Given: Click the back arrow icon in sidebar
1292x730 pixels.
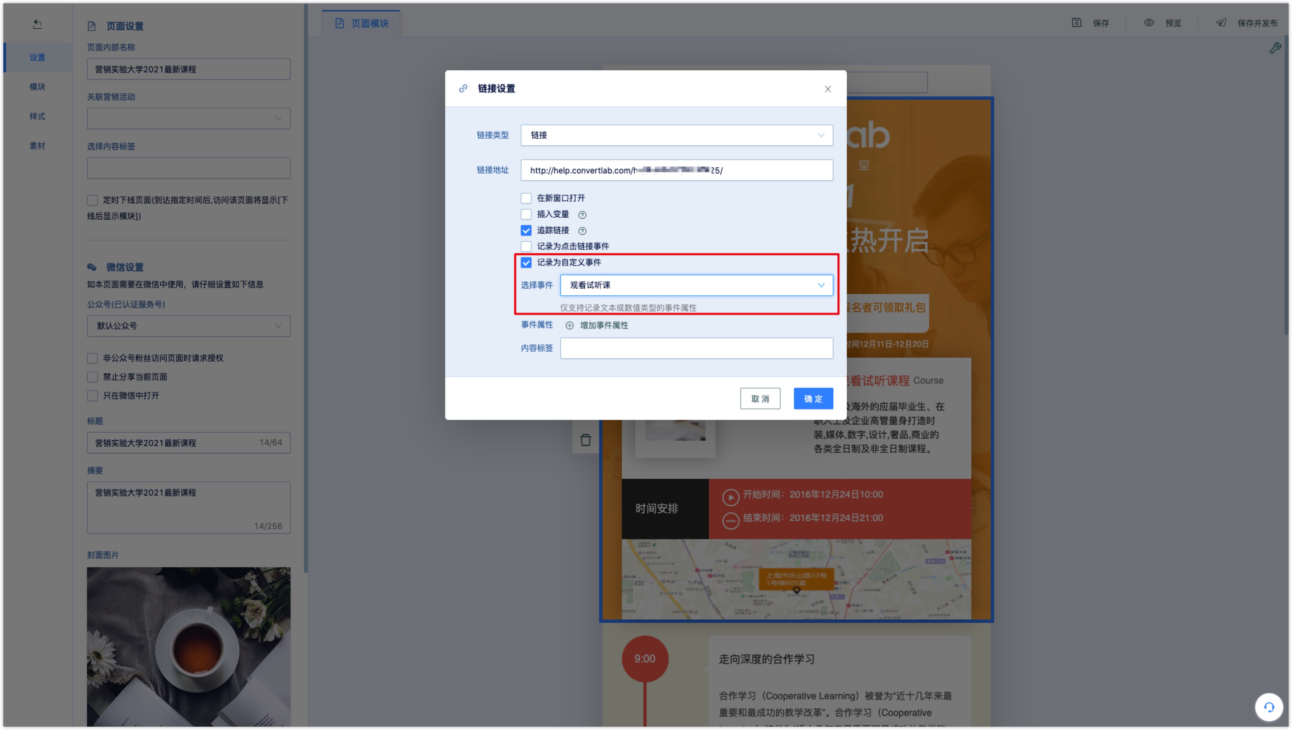Looking at the screenshot, I should (37, 23).
